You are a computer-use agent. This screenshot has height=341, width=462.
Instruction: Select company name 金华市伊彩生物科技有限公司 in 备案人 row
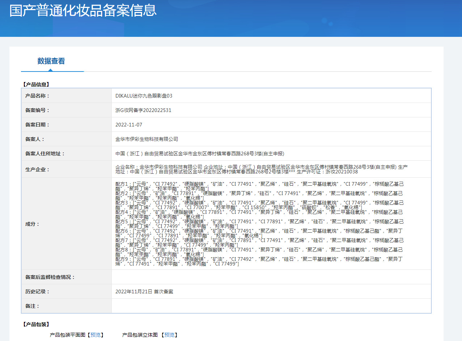147,139
